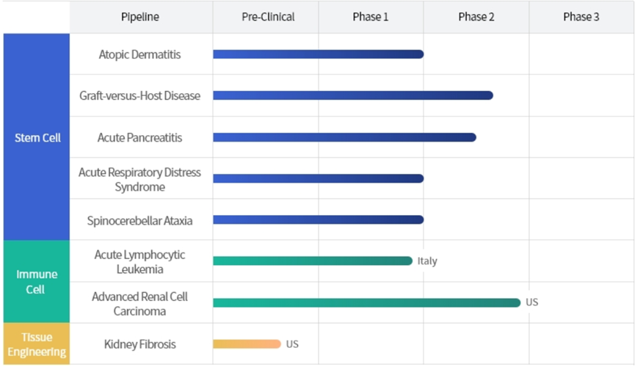This screenshot has height=367, width=635.
Task: Click the Phase 1 column header
Action: (x=371, y=17)
